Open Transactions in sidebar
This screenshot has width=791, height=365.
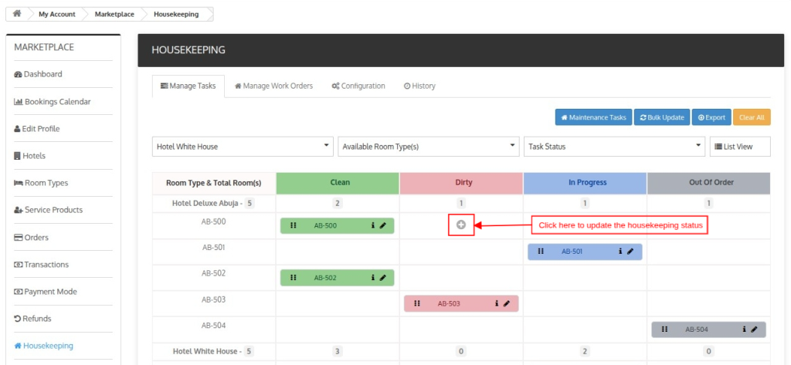point(42,265)
